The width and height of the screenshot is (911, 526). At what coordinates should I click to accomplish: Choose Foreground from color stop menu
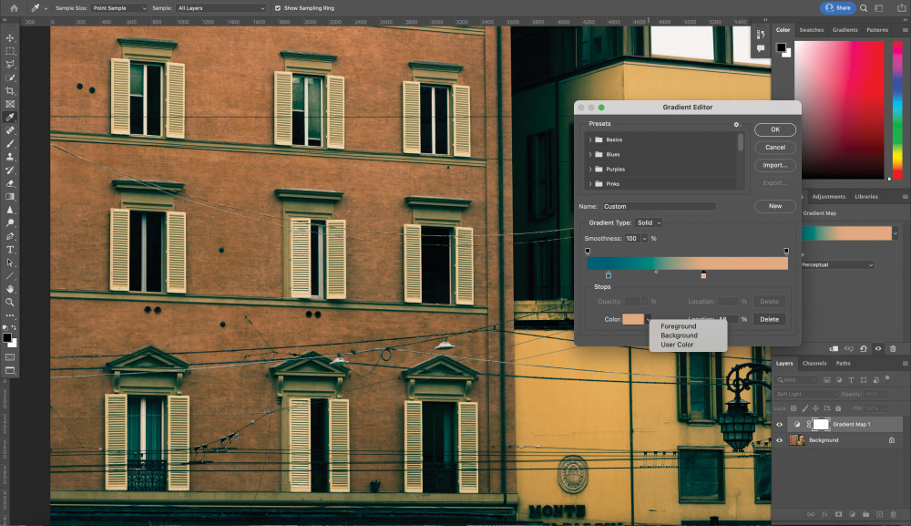[x=678, y=326]
